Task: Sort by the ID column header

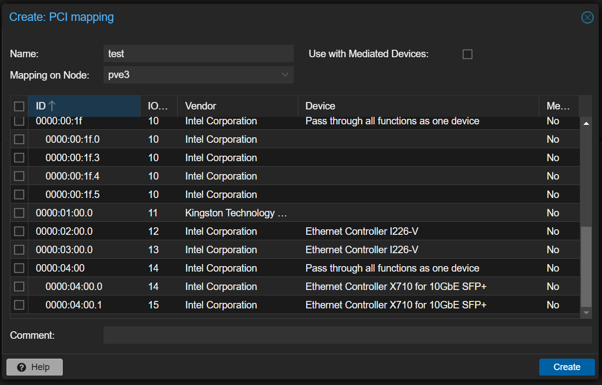Action: tap(84, 106)
